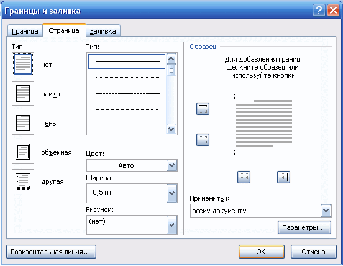Select the long-dashed line style

pyautogui.click(x=127, y=109)
